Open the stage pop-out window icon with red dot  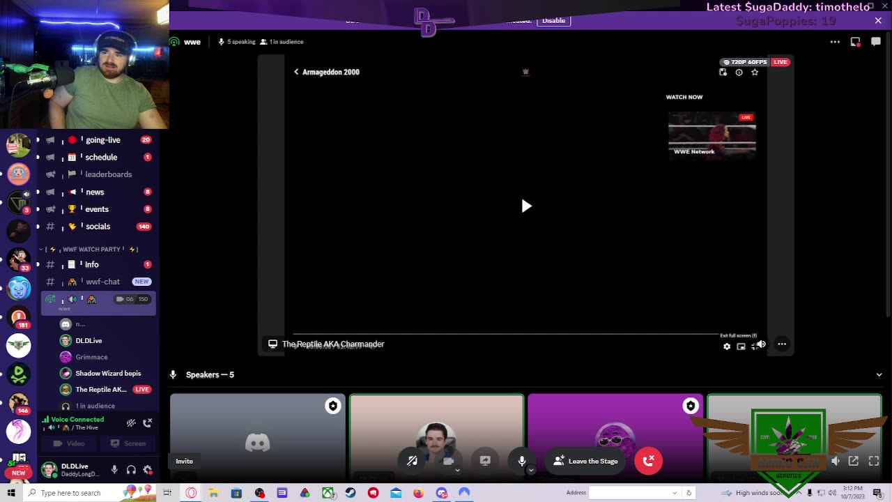(856, 42)
